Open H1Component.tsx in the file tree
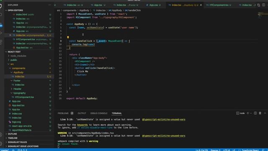The image size is (268, 151). click(x=24, y=97)
